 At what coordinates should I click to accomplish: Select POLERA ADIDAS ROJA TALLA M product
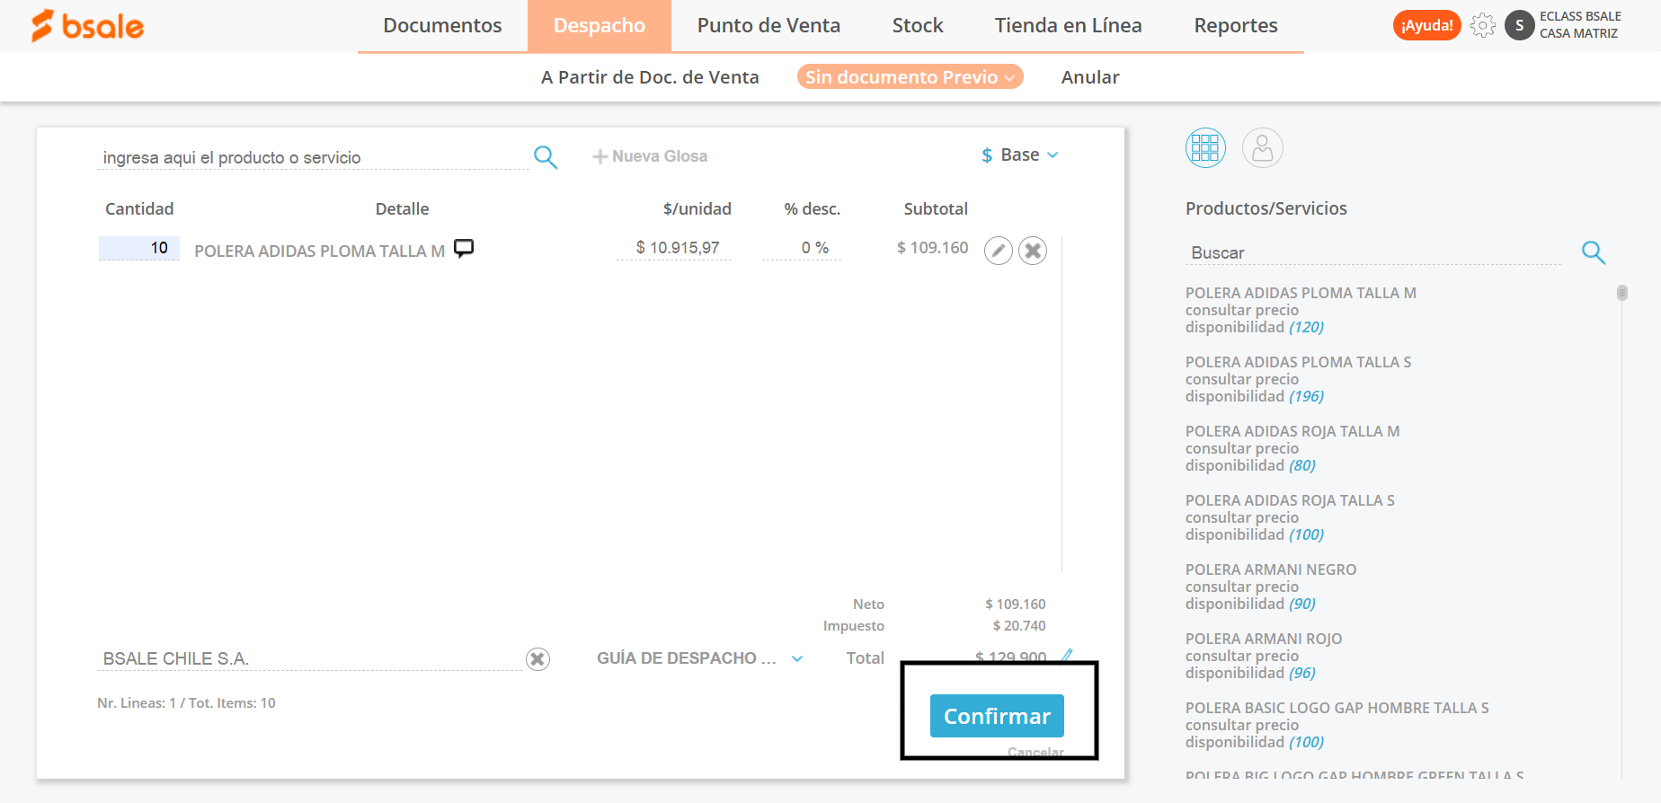click(x=1292, y=431)
